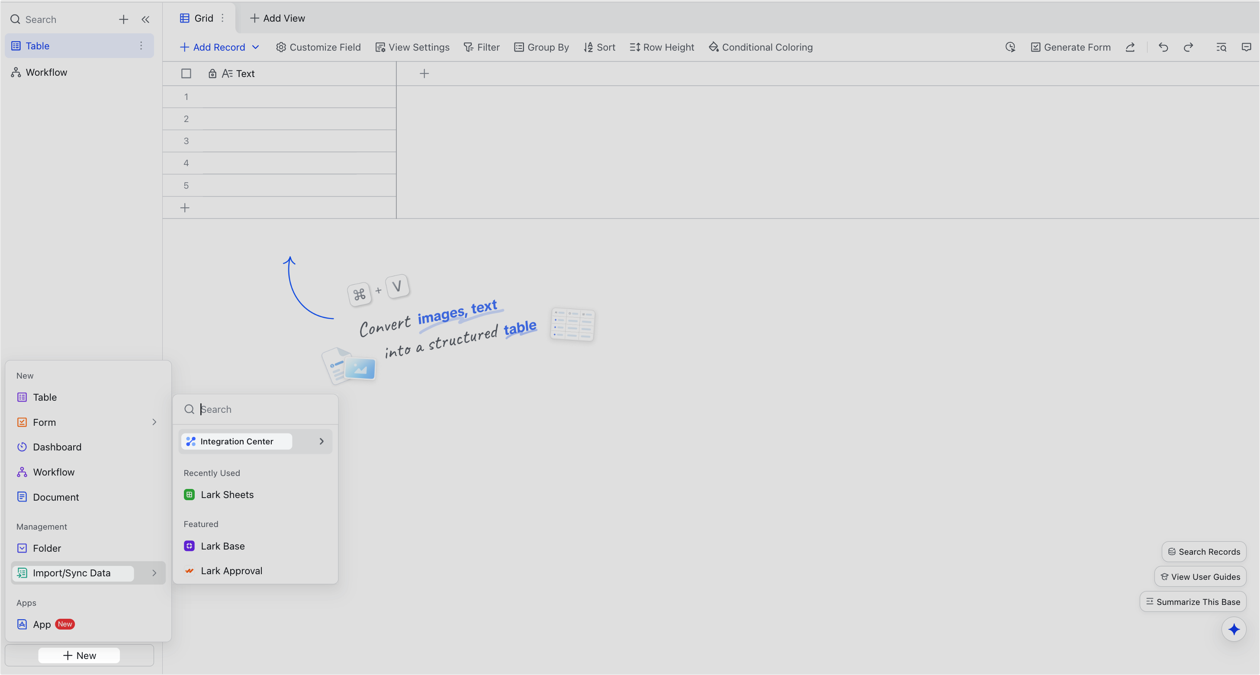Click the View User Guides button
The image size is (1260, 675).
1200,577
